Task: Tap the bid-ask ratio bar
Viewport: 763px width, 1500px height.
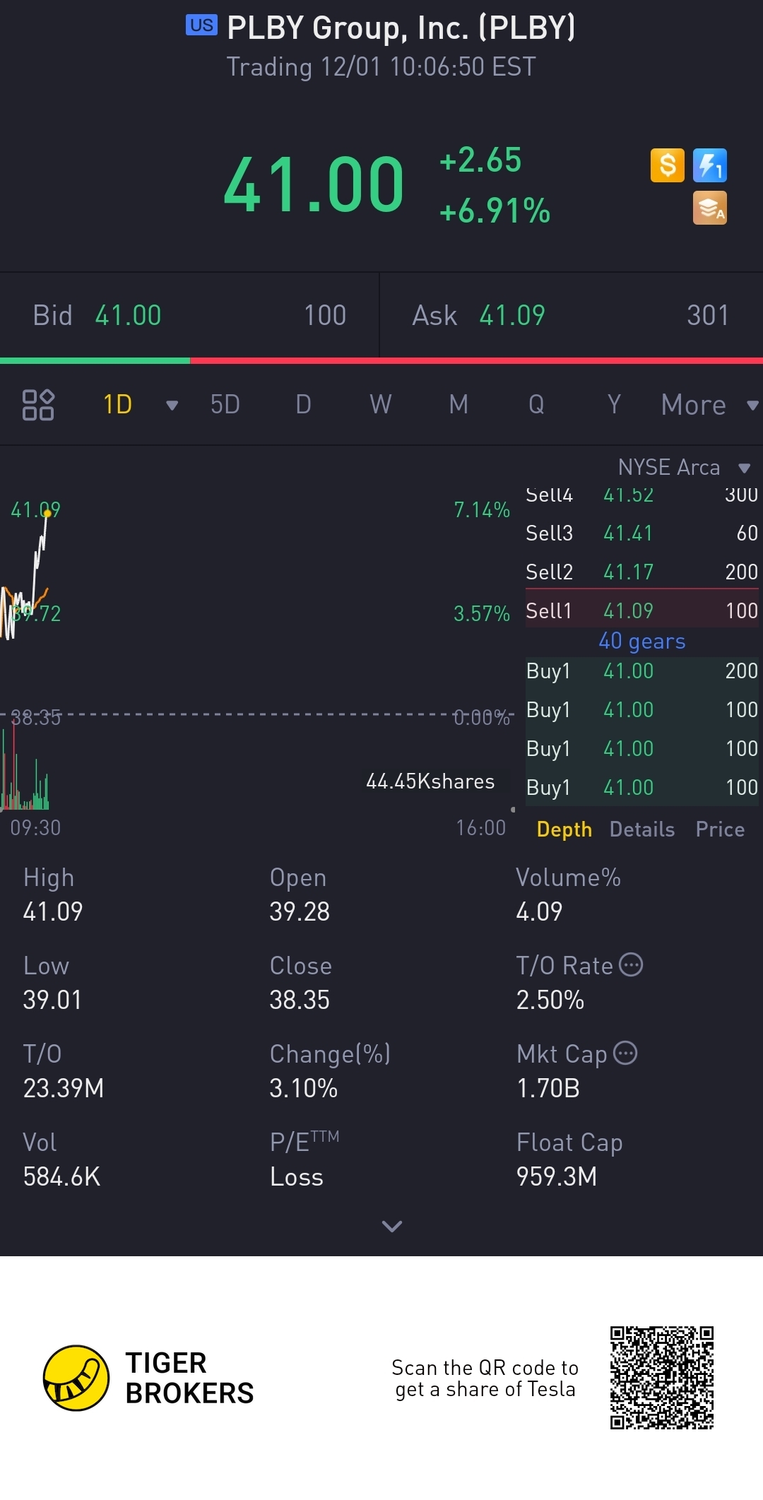Action: coord(381,361)
